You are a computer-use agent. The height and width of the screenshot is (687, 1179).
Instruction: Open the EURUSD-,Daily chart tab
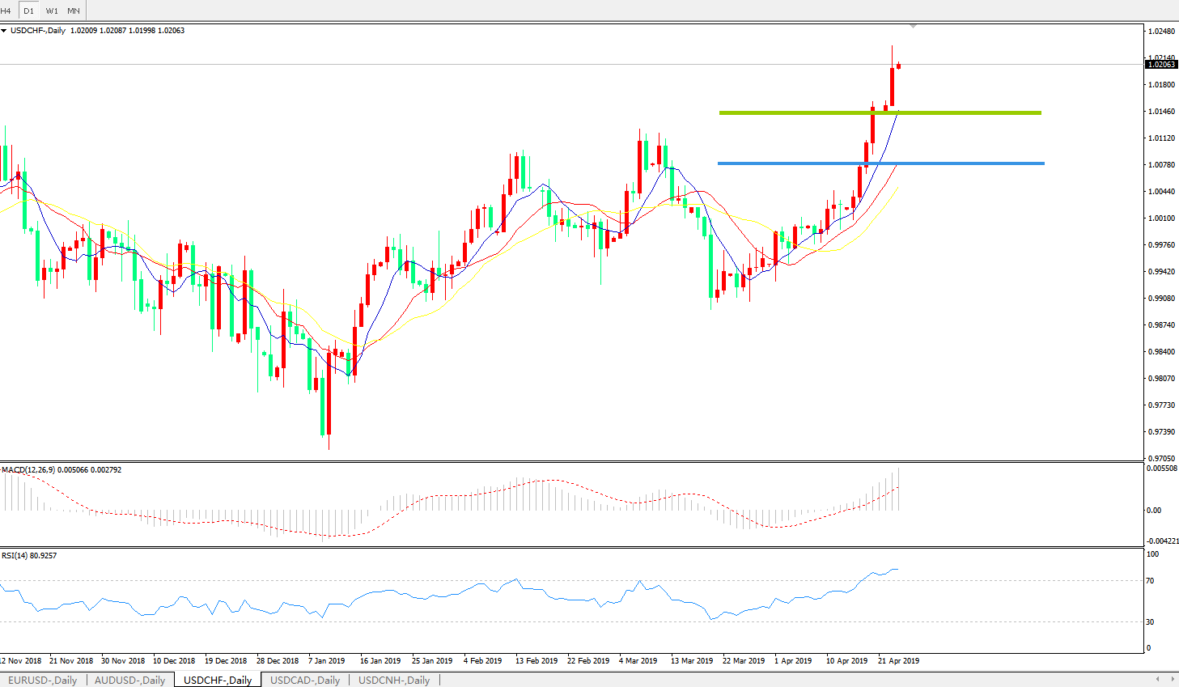point(43,680)
